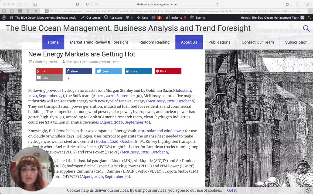This screenshot has width=313, height=194.
Task: Open the Safari downloads icon
Action: (287, 4)
